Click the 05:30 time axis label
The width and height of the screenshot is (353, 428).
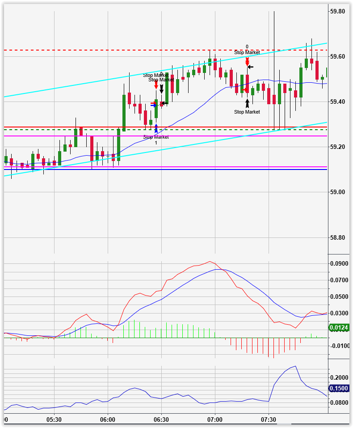(x=54, y=419)
